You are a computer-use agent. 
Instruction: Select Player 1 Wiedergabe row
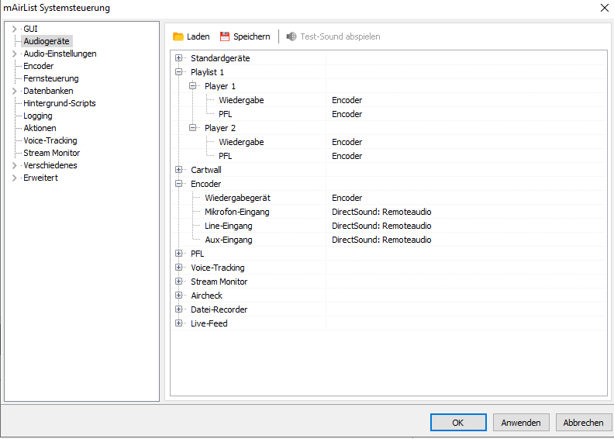[x=241, y=100]
